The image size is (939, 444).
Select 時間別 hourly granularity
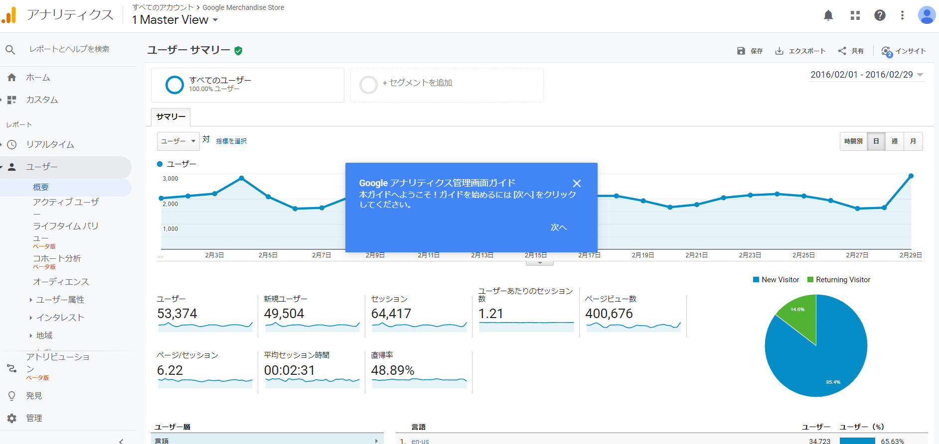853,141
